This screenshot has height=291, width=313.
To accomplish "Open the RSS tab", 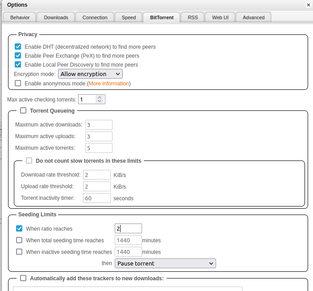I will pyautogui.click(x=192, y=17).
